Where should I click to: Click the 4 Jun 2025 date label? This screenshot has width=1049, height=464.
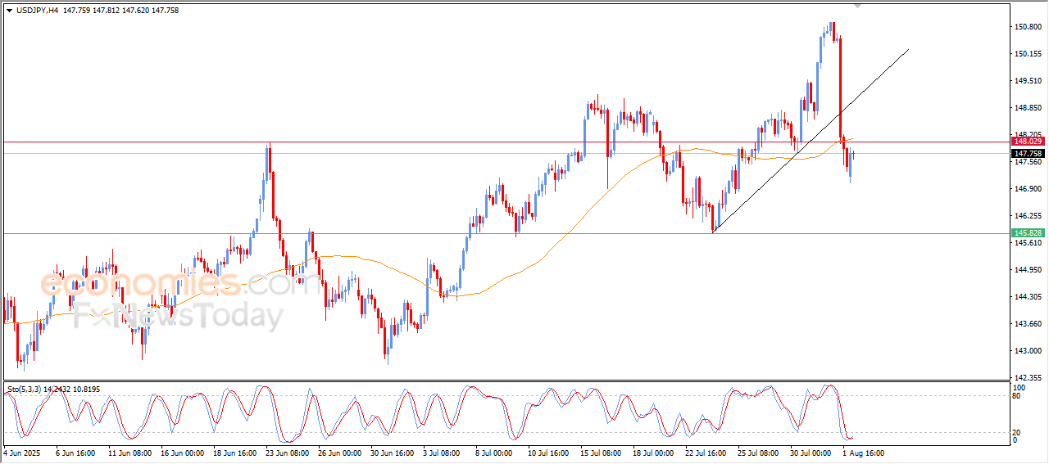point(22,453)
